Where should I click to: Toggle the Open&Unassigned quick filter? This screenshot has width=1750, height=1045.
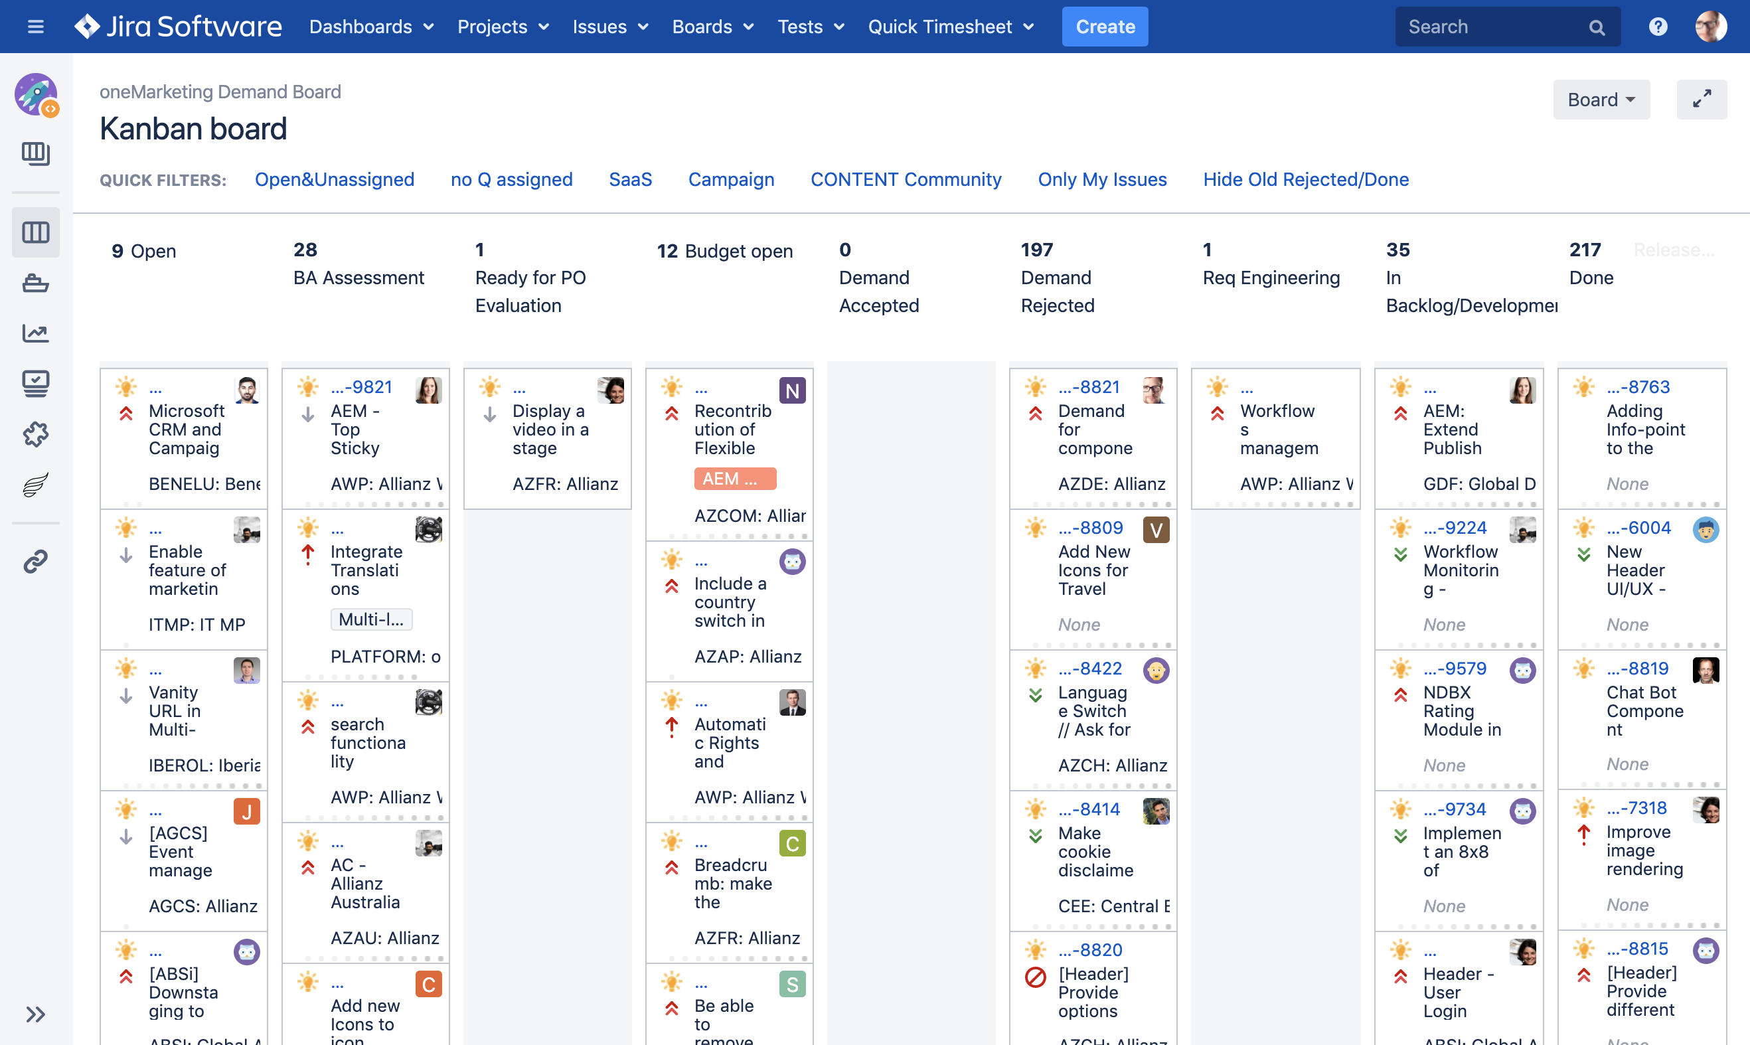pyautogui.click(x=335, y=179)
